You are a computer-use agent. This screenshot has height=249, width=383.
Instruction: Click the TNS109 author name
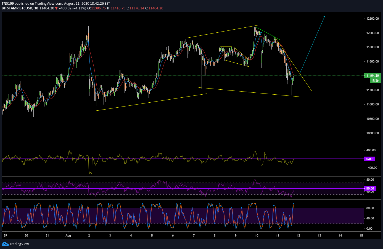8,4
